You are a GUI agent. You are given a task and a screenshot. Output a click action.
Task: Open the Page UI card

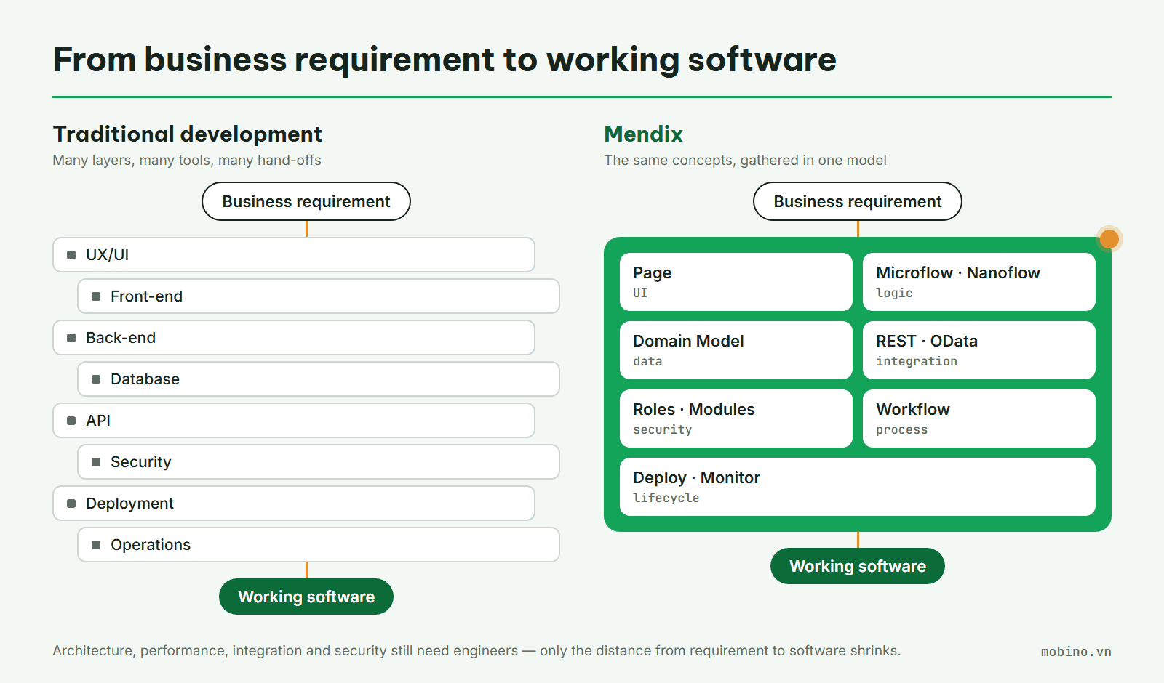pos(736,282)
